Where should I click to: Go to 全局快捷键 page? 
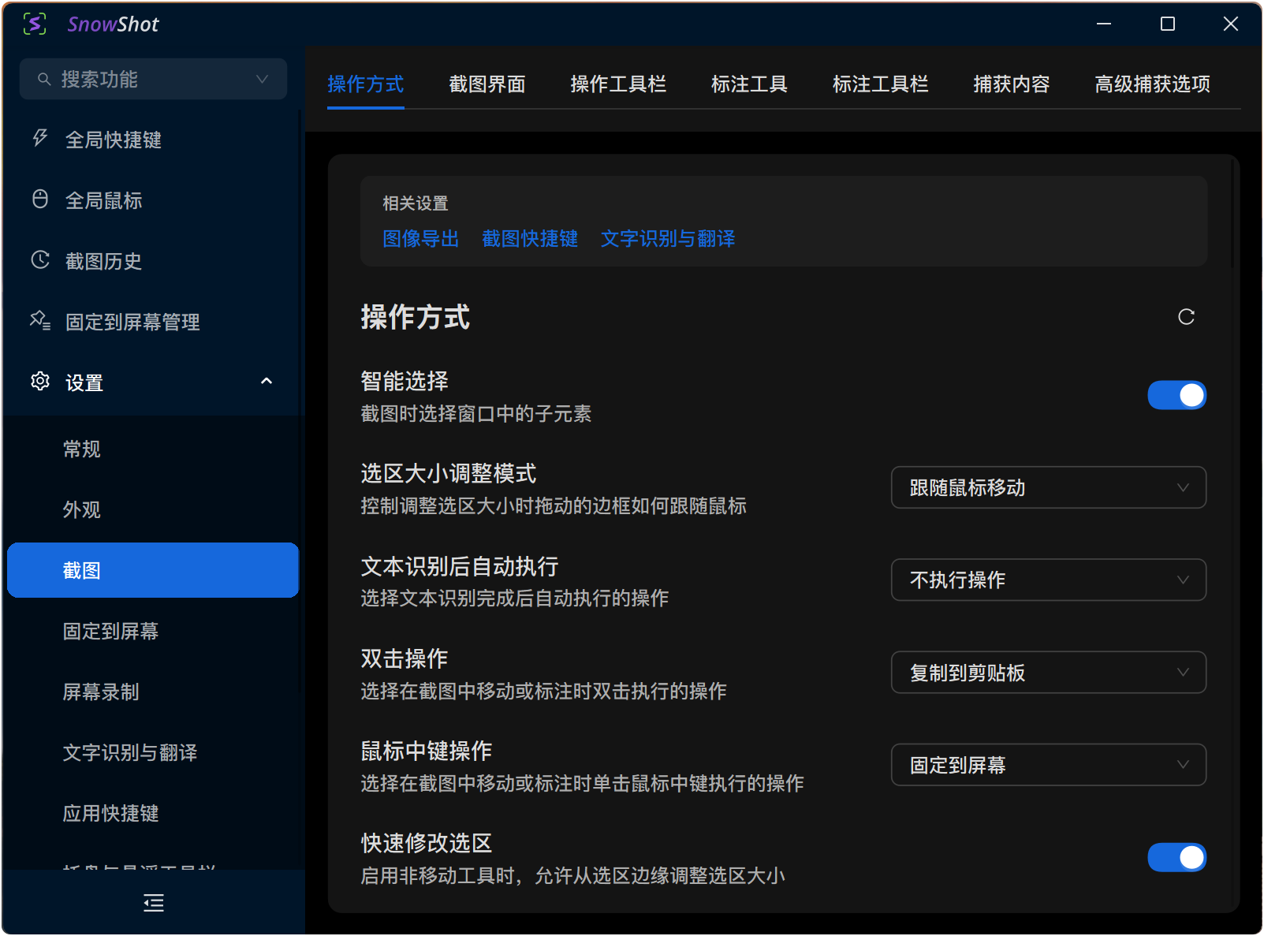click(153, 140)
